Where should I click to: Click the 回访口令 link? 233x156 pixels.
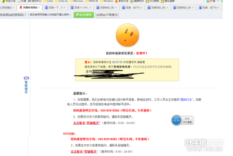pos(186,100)
